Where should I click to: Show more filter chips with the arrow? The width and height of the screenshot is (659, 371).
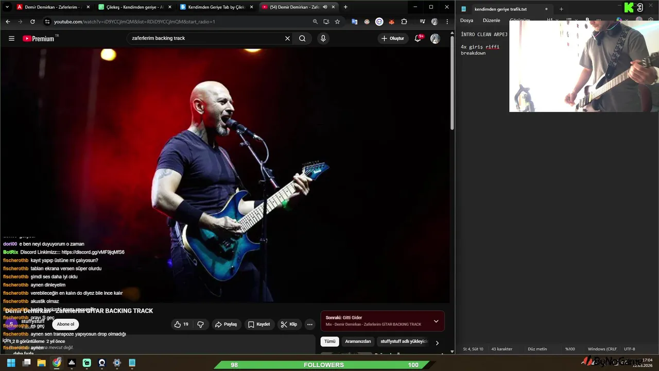coord(437,343)
